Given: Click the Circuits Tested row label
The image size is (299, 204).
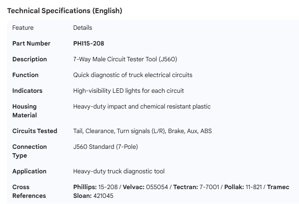Looking at the screenshot, I should pyautogui.click(x=35, y=131).
